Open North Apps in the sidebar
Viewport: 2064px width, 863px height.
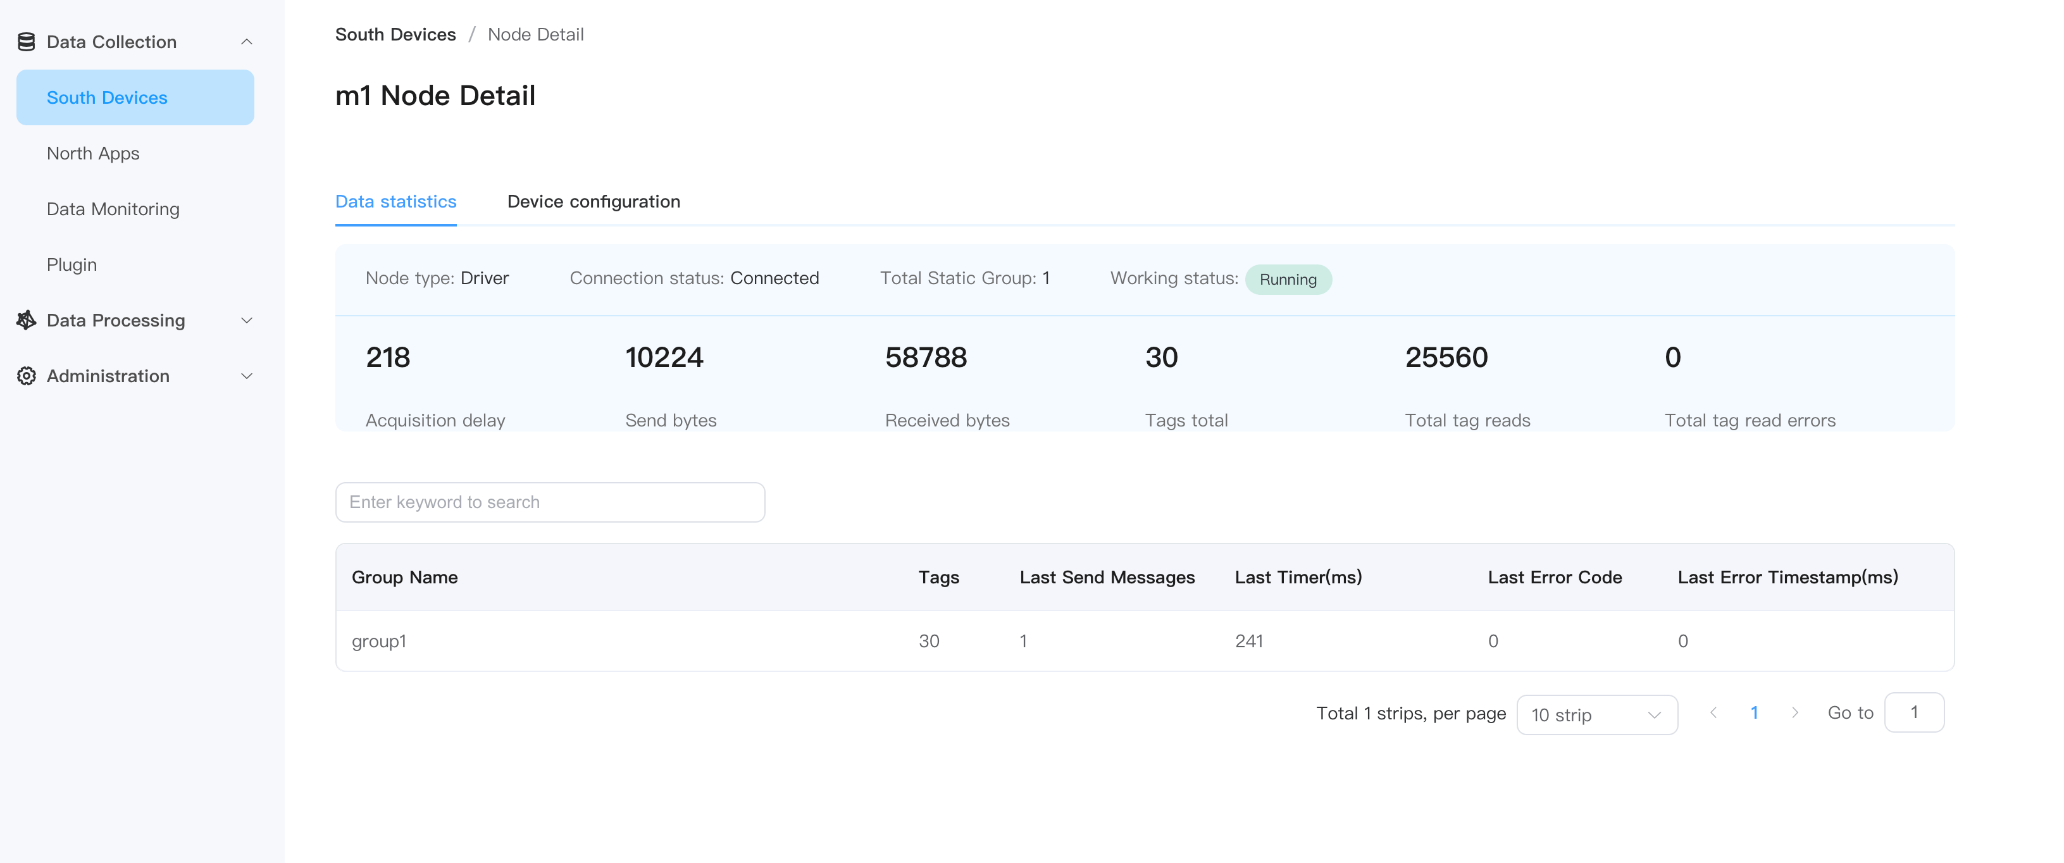coord(93,153)
